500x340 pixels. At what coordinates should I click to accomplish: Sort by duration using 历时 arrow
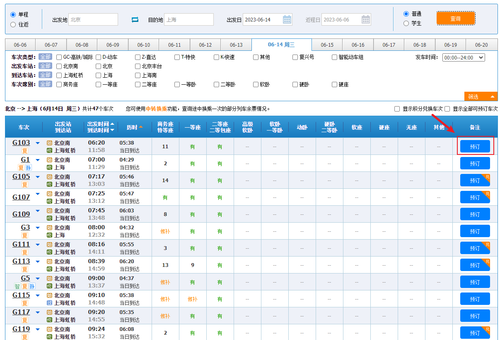coord(140,127)
